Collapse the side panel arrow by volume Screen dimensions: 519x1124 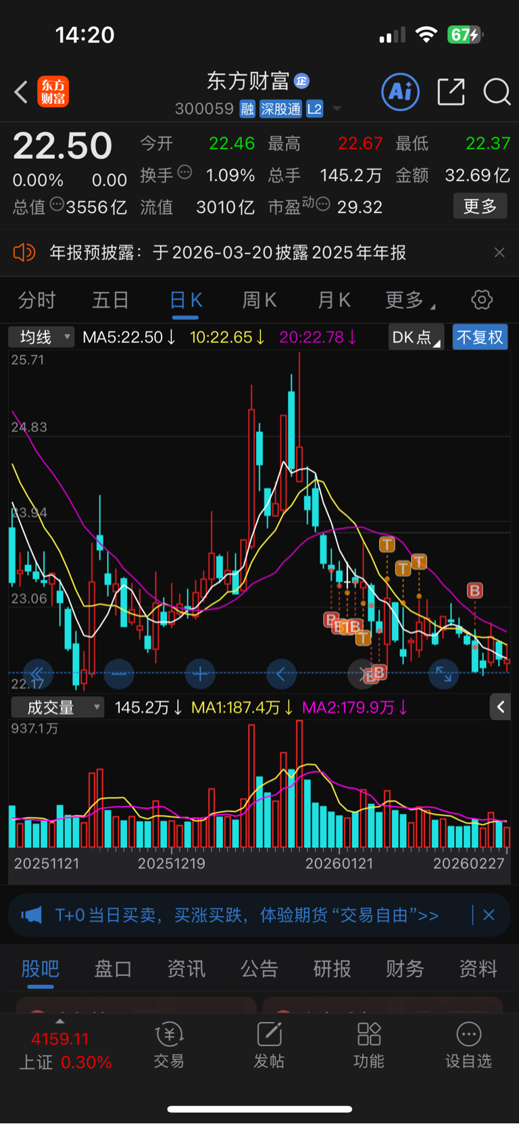click(500, 707)
